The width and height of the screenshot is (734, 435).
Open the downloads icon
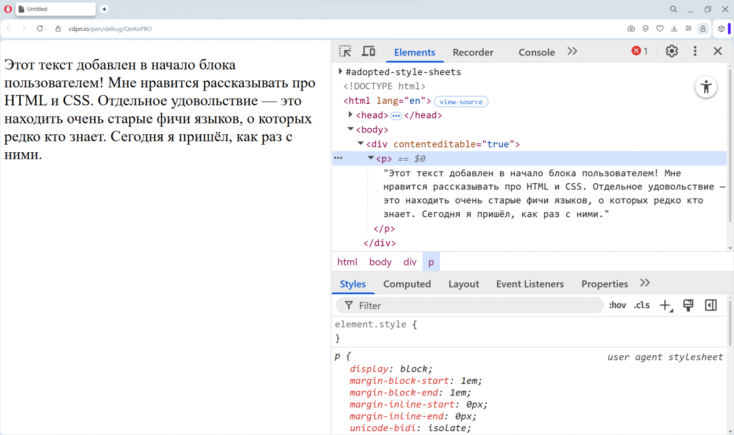674,29
